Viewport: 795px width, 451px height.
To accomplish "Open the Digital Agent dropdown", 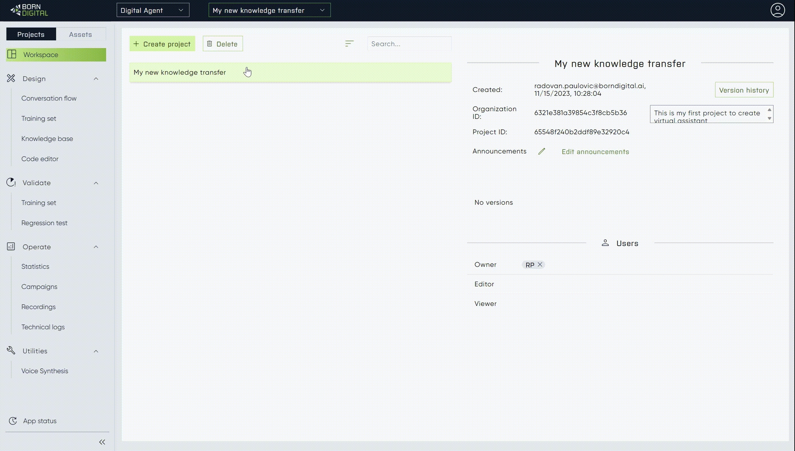I will pyautogui.click(x=153, y=10).
